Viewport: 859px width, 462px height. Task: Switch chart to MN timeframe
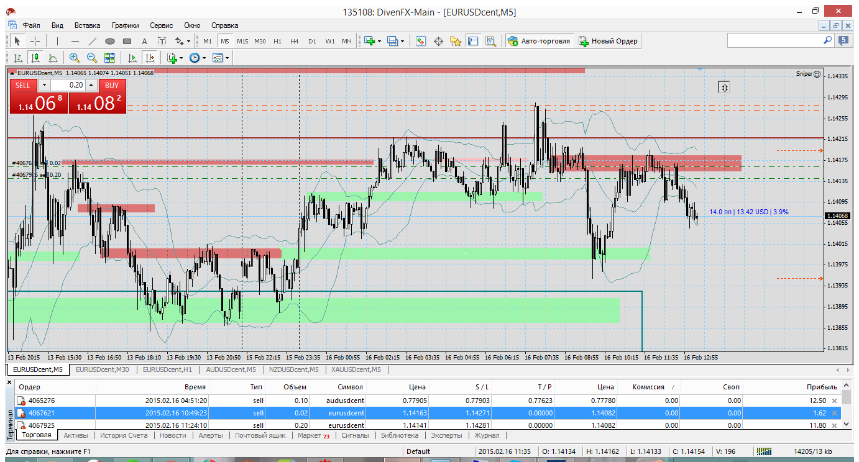(346, 41)
